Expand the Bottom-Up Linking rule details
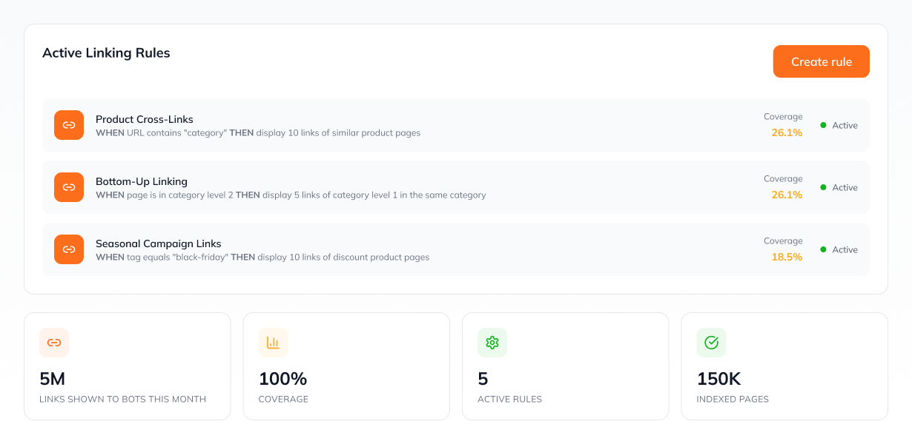Viewport: 912px width, 444px height. tap(456, 187)
